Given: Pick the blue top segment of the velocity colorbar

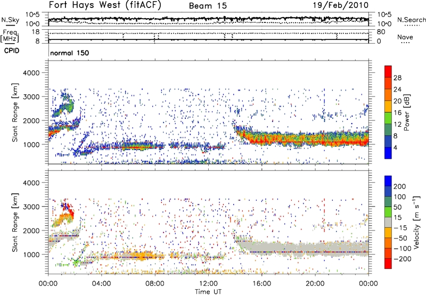Looking at the screenshot, I should (x=388, y=181).
